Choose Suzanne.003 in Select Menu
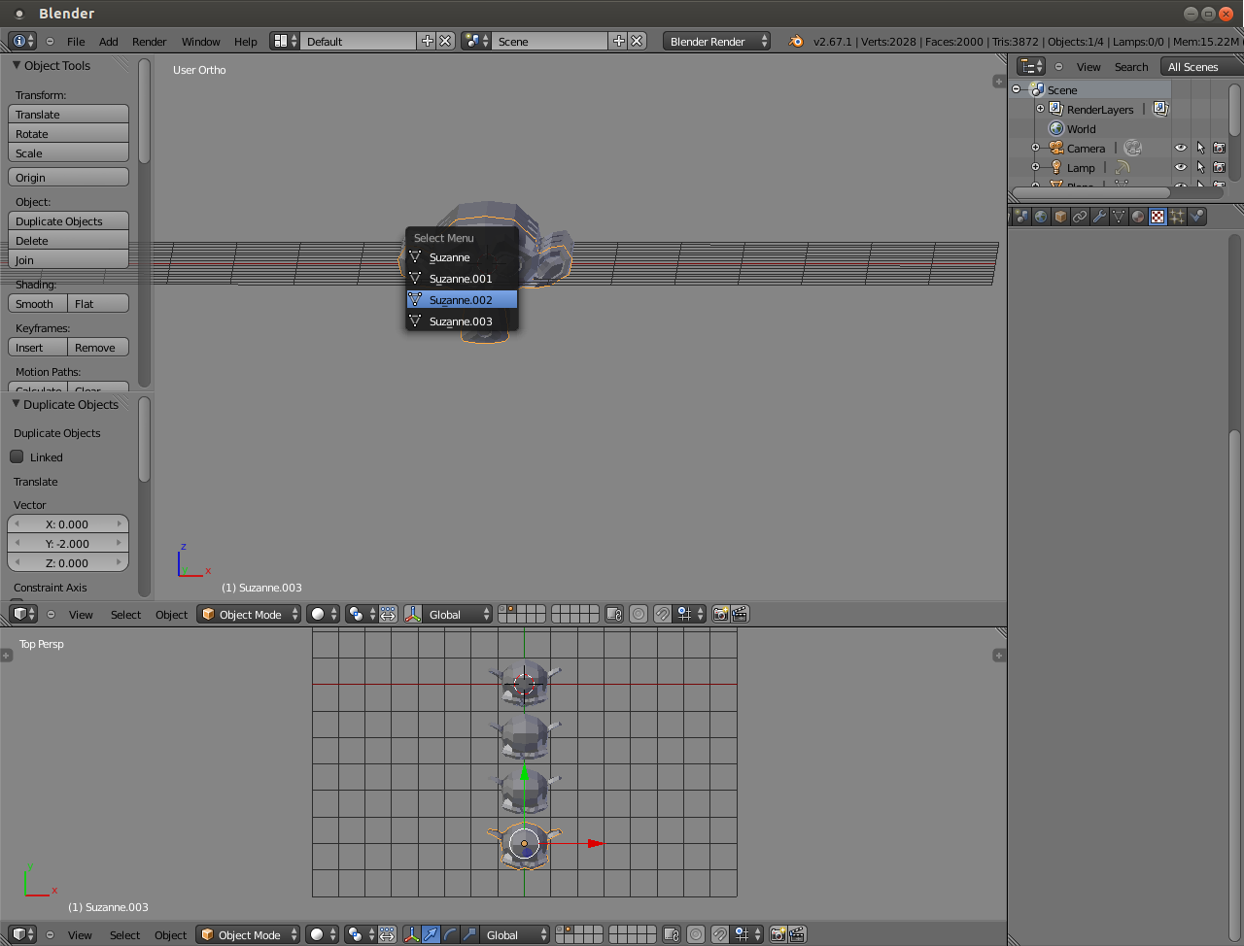 (x=462, y=321)
